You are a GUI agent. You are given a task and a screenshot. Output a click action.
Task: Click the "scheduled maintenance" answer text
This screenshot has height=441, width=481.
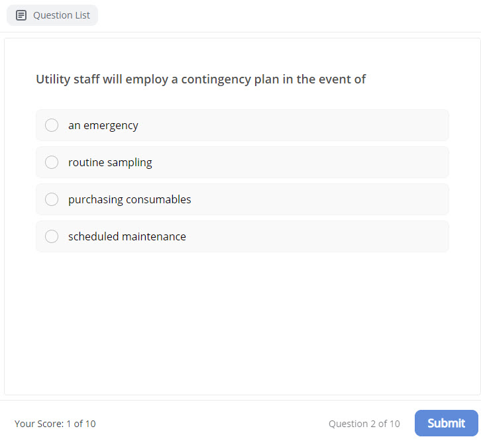click(127, 236)
